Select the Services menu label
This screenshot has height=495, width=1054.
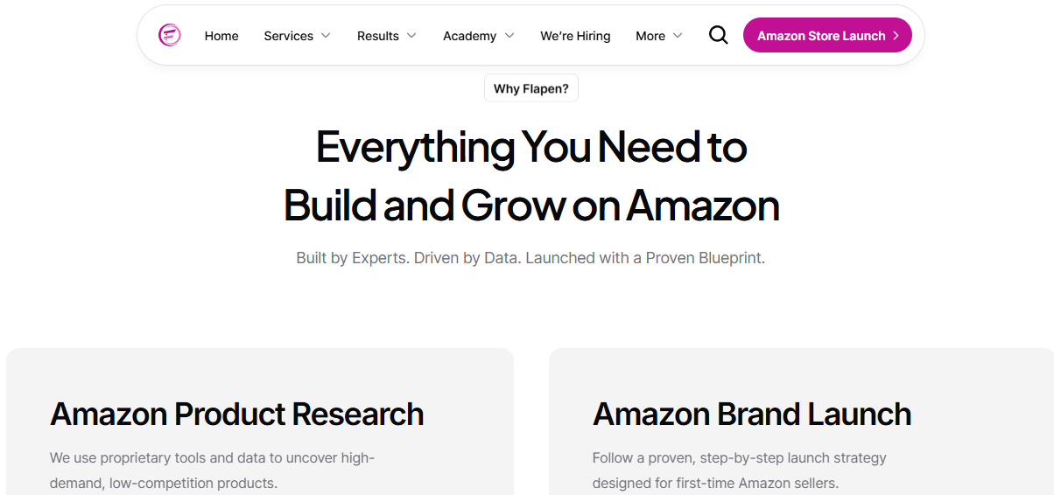(x=288, y=36)
